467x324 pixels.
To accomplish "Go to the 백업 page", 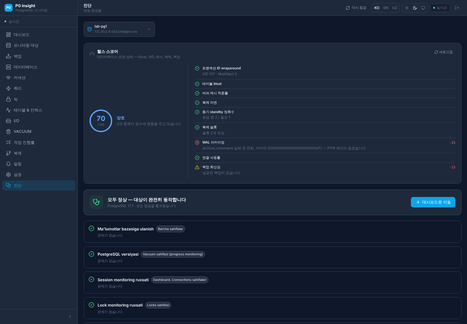I will (x=39, y=56).
